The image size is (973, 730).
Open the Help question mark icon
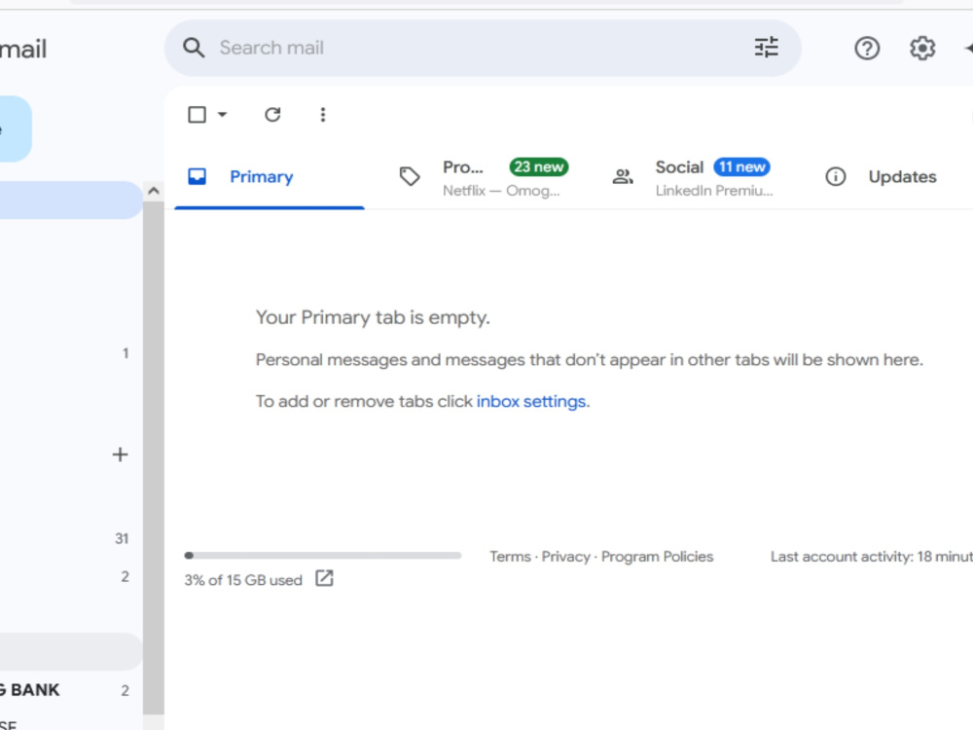(867, 48)
